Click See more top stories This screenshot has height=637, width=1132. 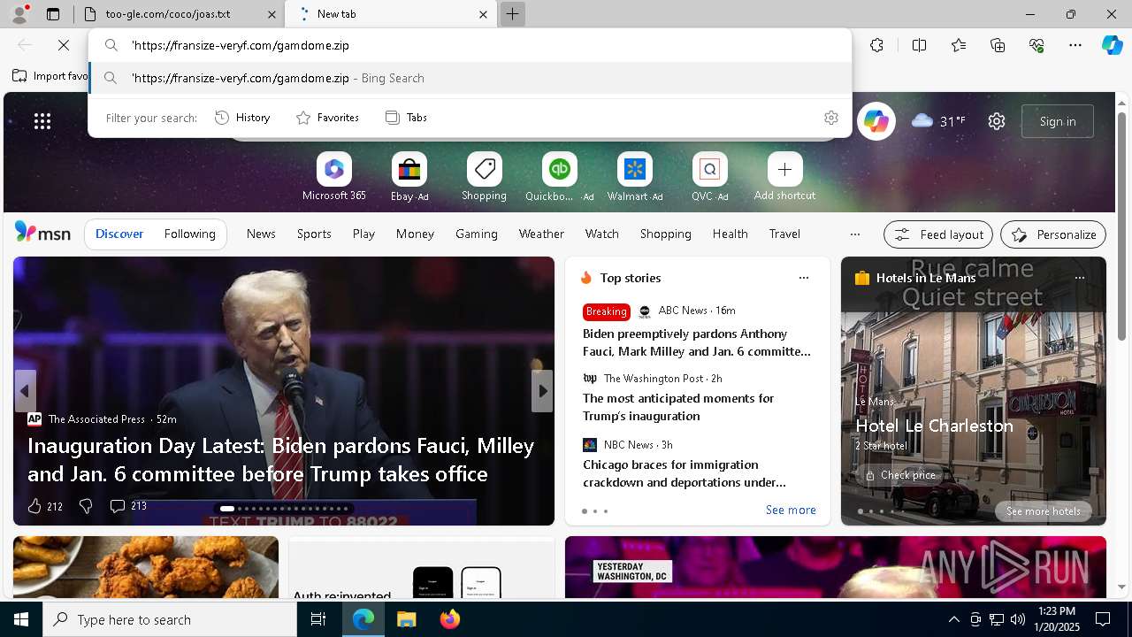[x=791, y=510]
